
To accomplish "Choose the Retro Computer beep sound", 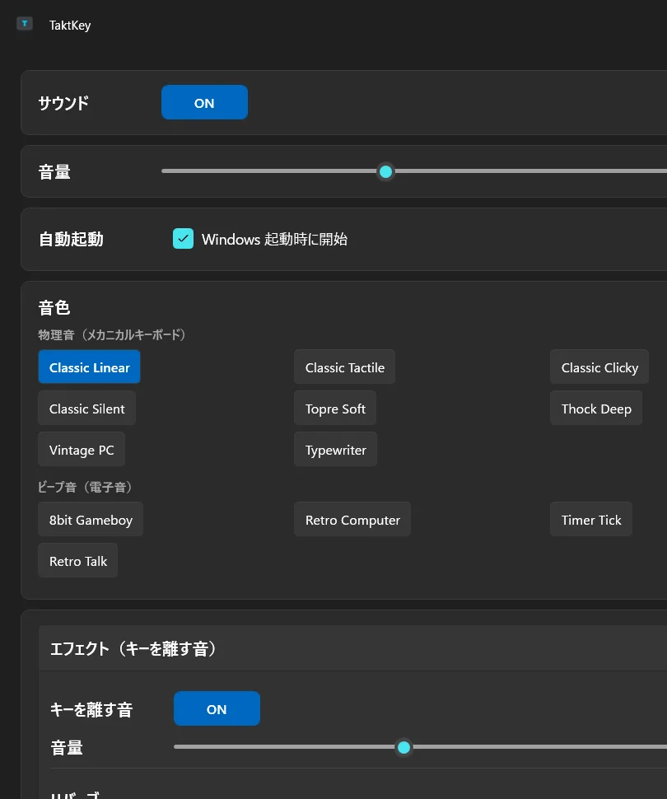I will tap(352, 519).
